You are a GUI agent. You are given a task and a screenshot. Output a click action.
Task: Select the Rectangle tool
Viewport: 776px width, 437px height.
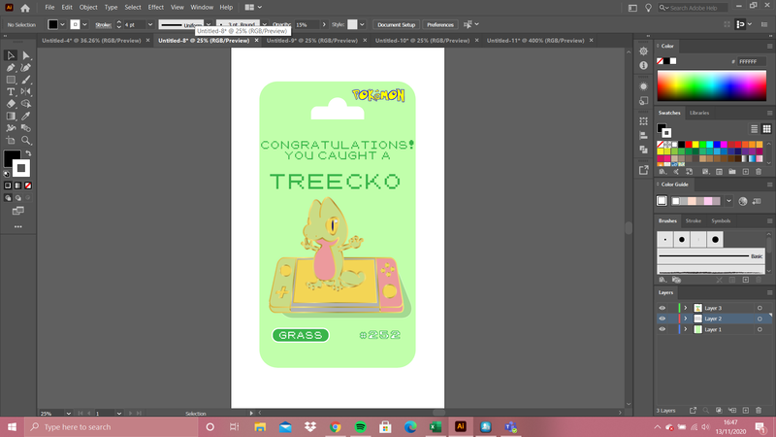[11, 80]
